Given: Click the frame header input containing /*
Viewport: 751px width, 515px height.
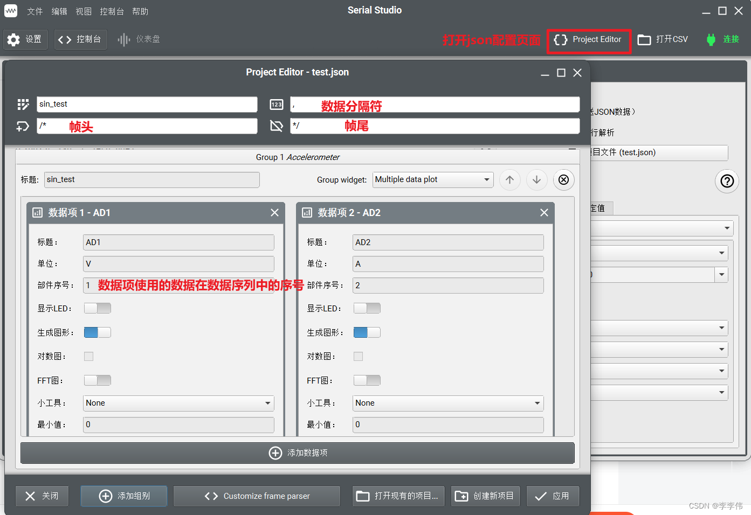Looking at the screenshot, I should (x=147, y=126).
